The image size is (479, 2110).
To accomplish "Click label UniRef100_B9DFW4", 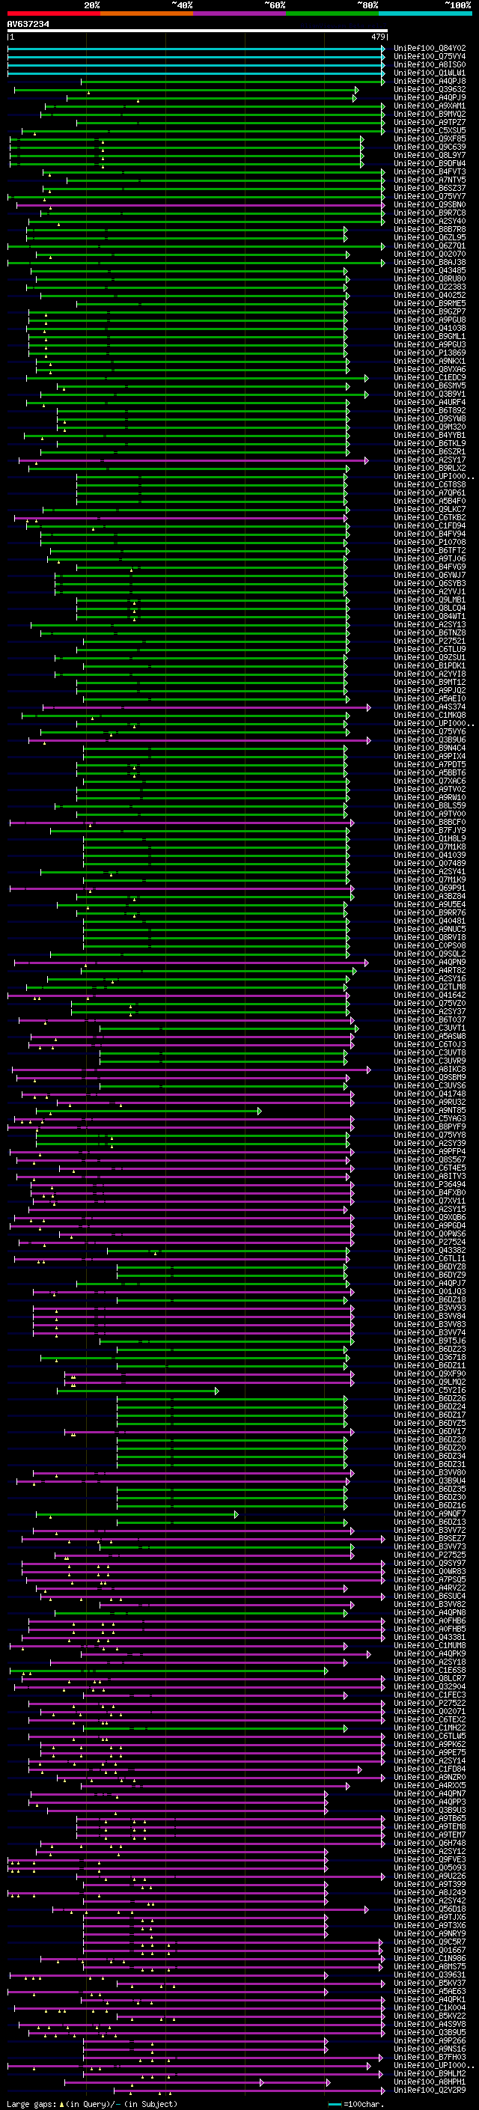I will click(x=430, y=163).
